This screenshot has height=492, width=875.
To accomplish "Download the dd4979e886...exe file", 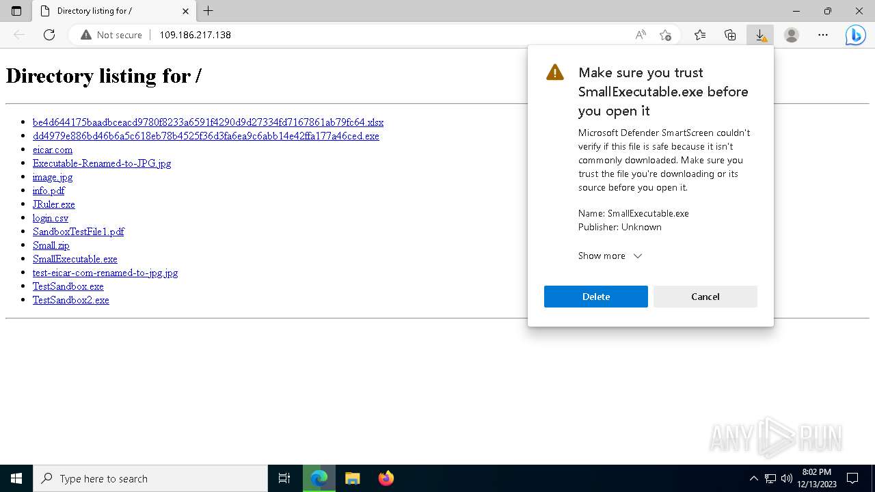I will (206, 136).
